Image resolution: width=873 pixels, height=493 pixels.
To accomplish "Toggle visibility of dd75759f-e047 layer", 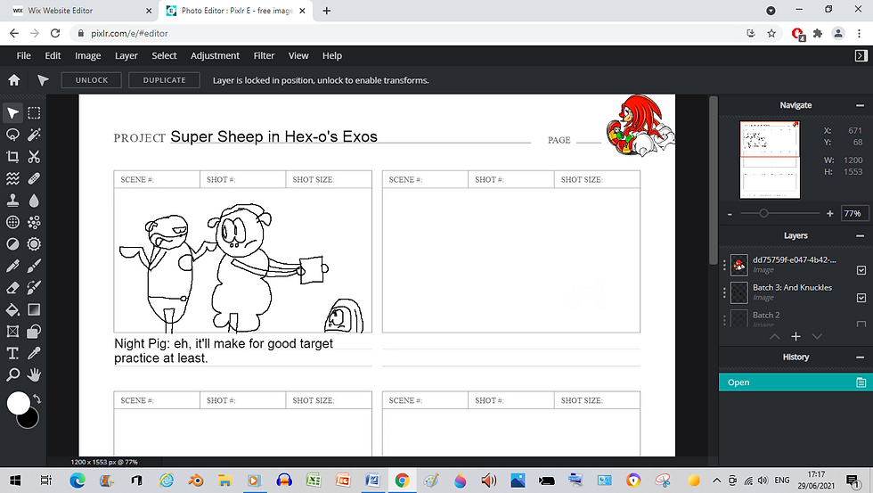I will [861, 270].
